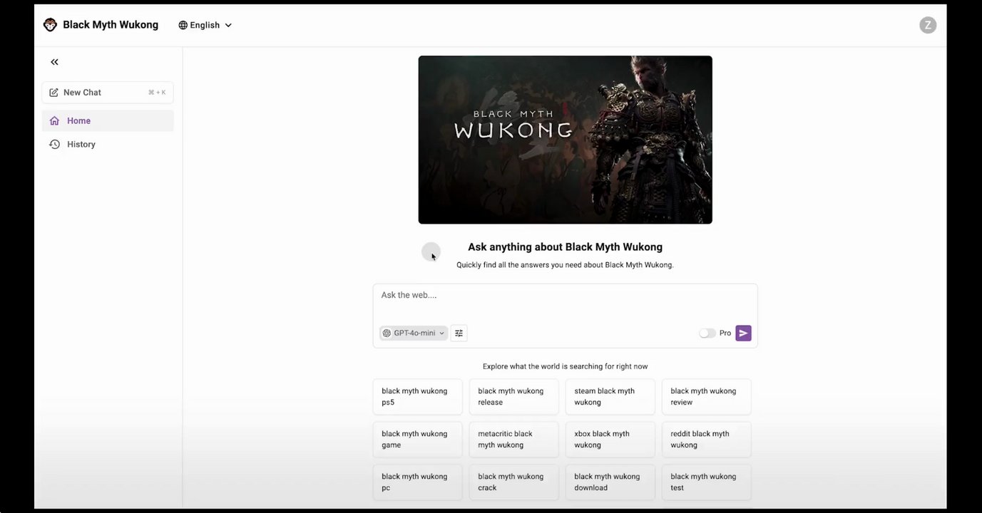Viewport: 982px width, 513px height.
Task: Search suggestion reddit black myth wukong
Action: tap(706, 440)
